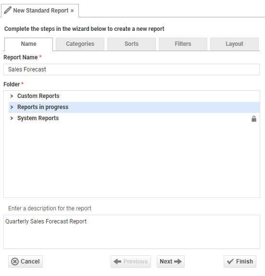Click the Finish checkmark icon
The image size is (265, 276).
point(230,262)
